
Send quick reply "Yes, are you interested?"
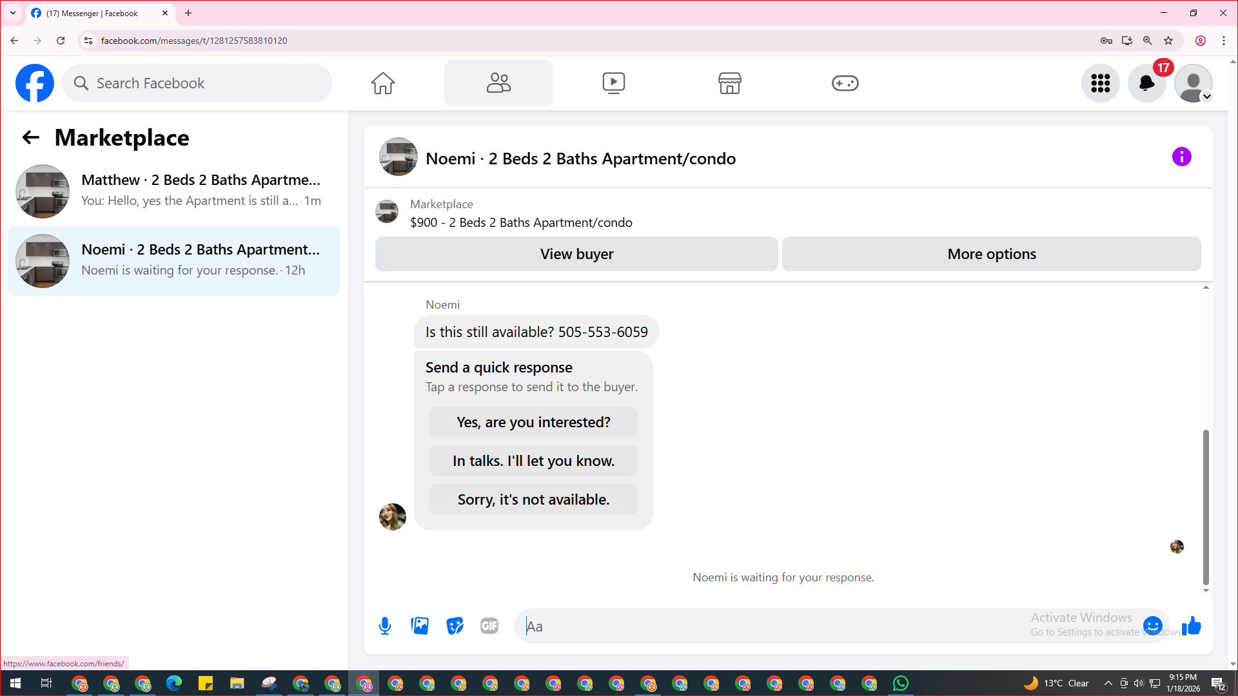[x=533, y=422]
